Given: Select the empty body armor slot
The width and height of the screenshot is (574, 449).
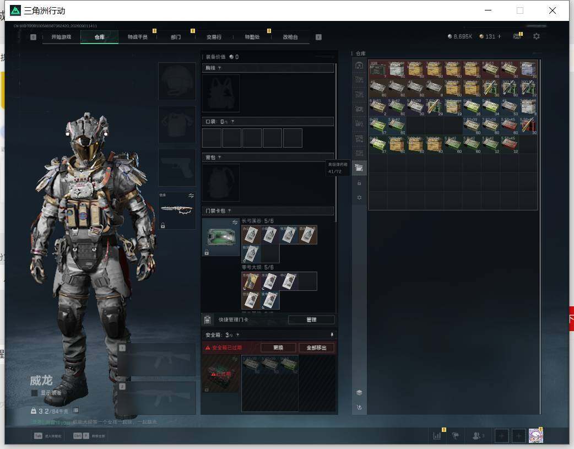Looking at the screenshot, I should 177,125.
